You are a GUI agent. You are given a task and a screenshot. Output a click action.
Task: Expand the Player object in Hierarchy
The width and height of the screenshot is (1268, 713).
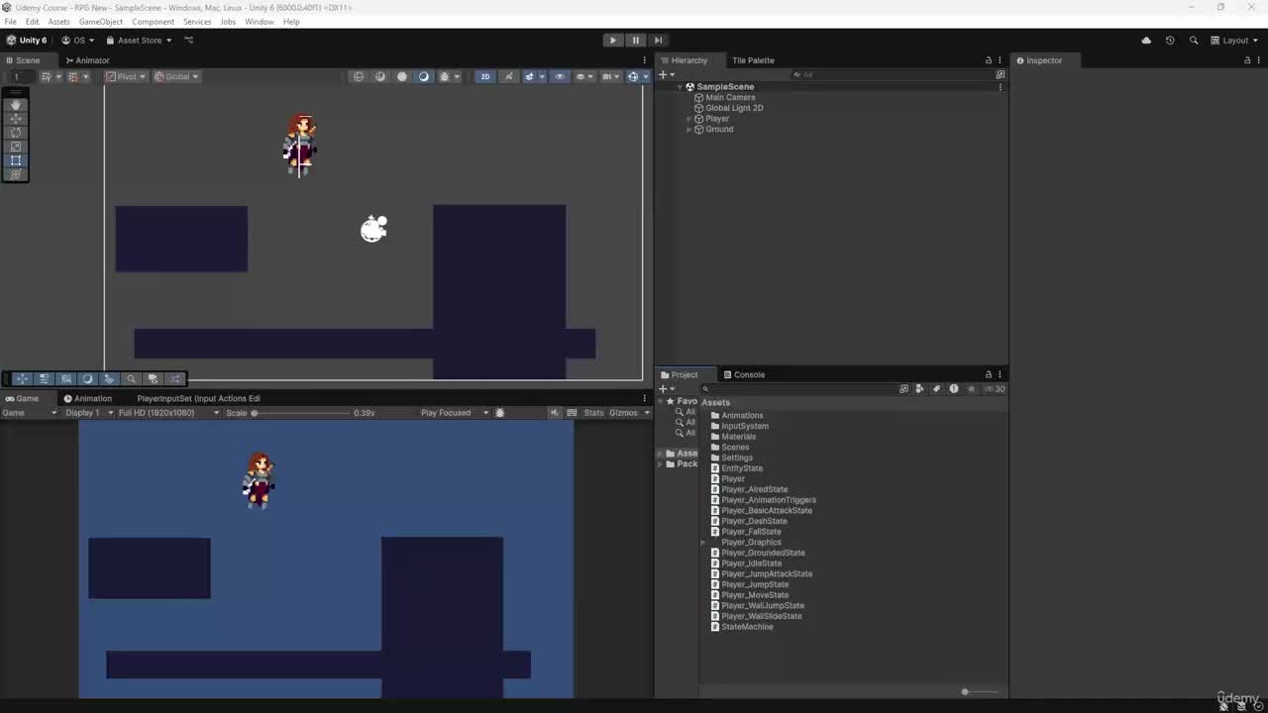[688, 119]
